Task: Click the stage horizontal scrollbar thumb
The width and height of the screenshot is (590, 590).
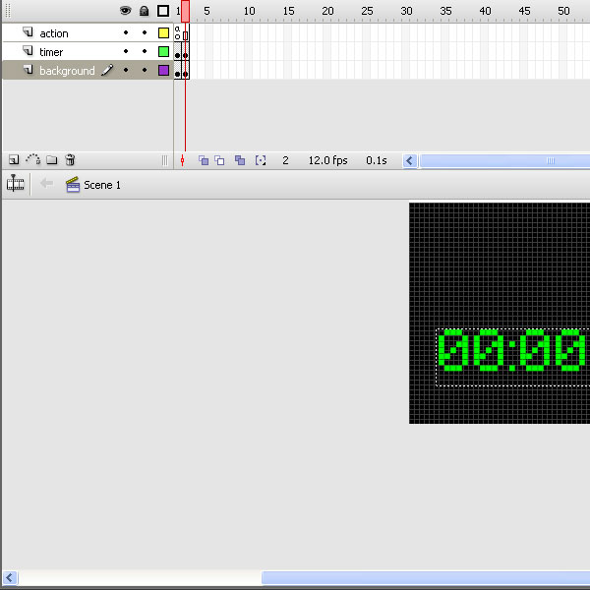Action: (426, 577)
